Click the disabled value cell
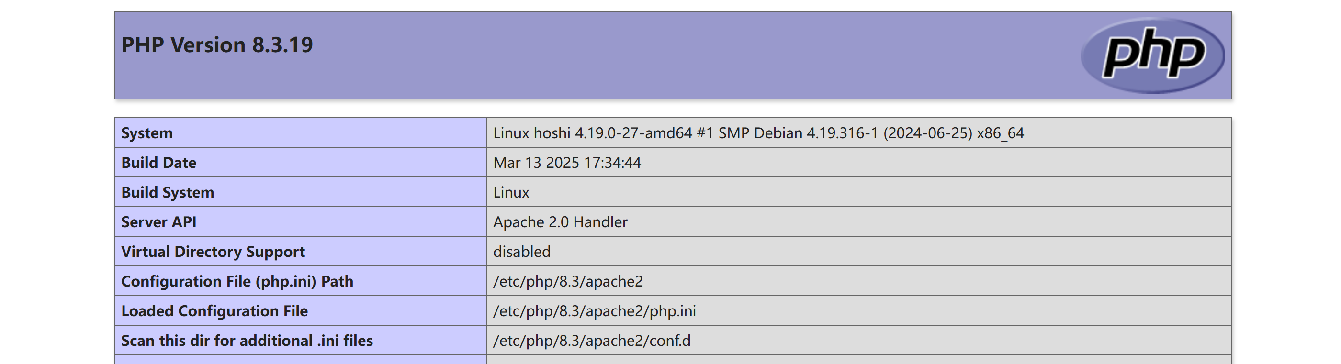This screenshot has width=1341, height=364. [859, 252]
